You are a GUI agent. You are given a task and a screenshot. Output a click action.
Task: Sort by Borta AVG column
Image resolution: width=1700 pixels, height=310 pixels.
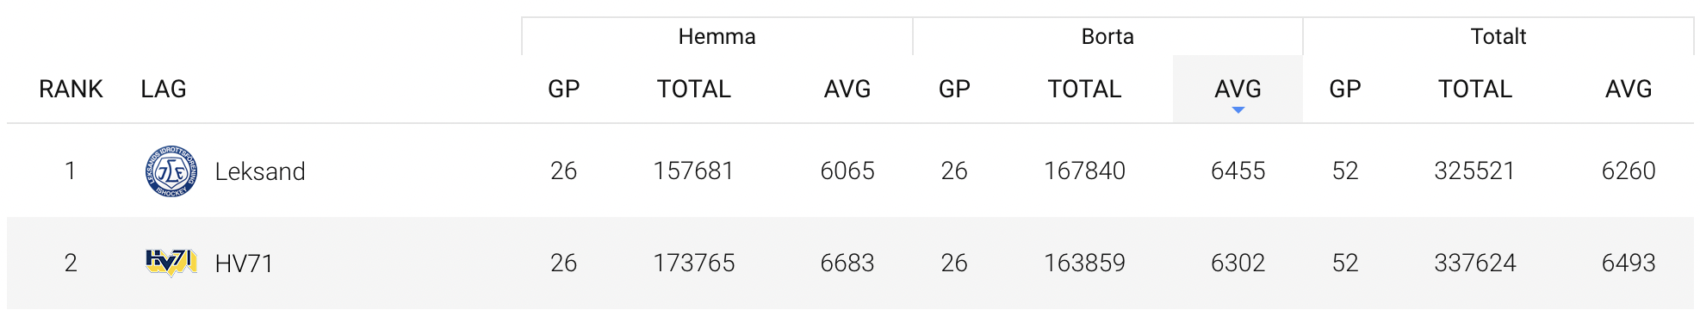[1238, 89]
